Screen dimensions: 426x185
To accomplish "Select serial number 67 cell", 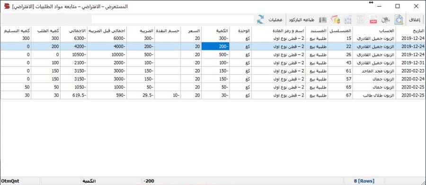I will (x=340, y=96).
